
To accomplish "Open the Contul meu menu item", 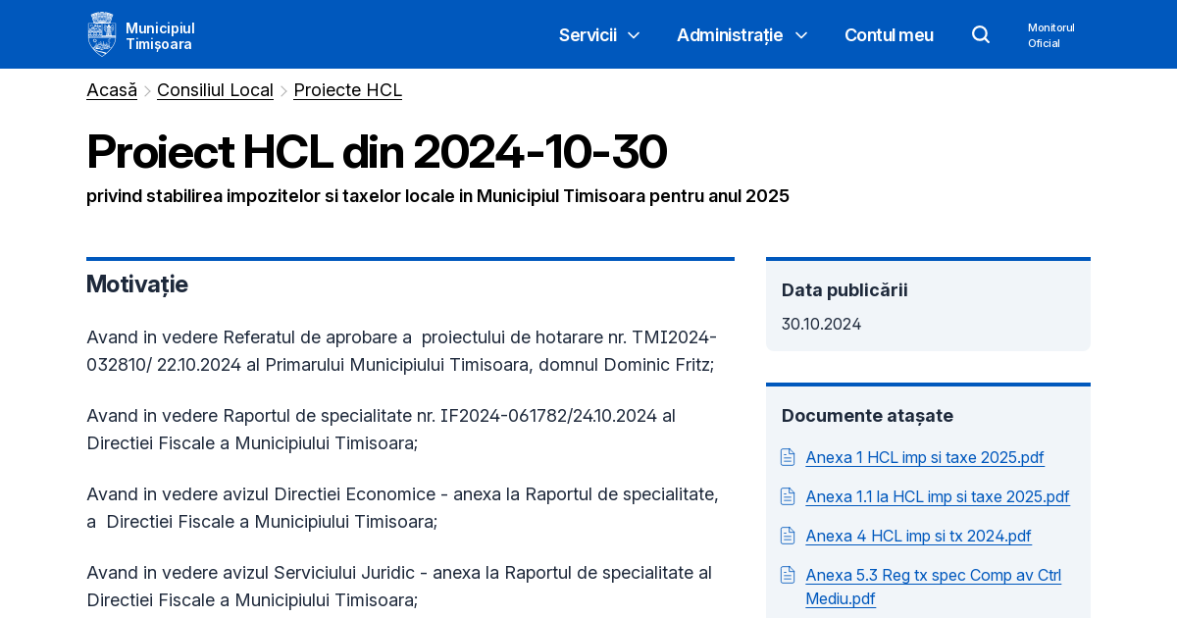I will tap(889, 34).
